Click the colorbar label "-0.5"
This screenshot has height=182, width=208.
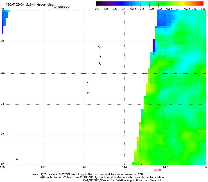114,9
